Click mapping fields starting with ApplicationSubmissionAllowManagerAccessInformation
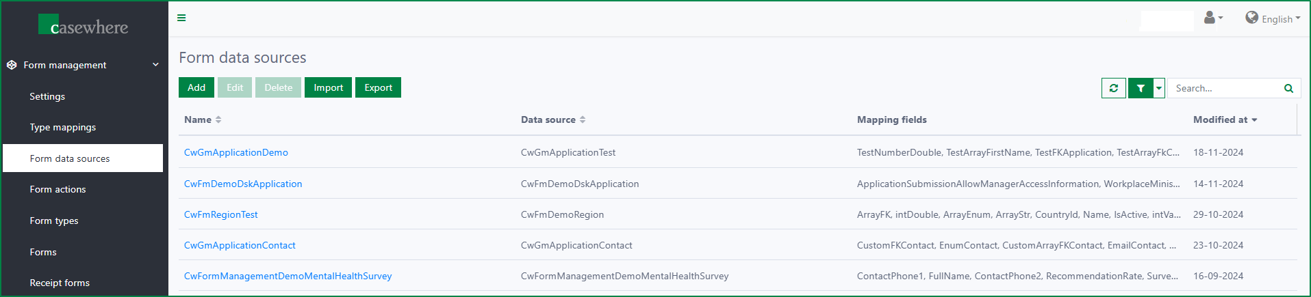The height and width of the screenshot is (297, 1311). pos(1018,184)
